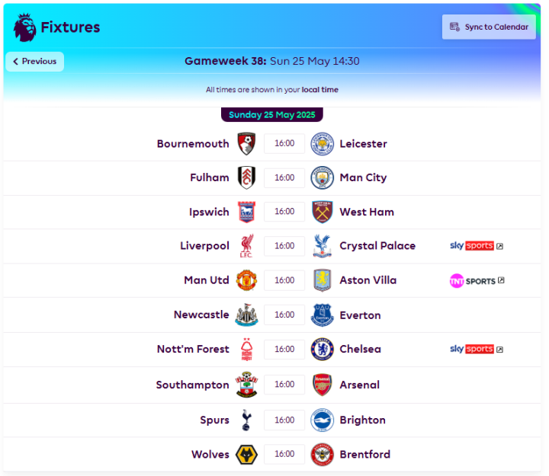Image resolution: width=549 pixels, height=476 pixels.
Task: Click Sync to Calendar button
Action: [489, 27]
